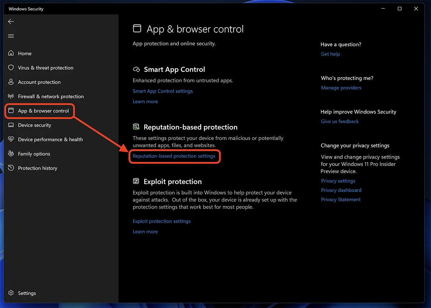
Task: Select Account protection in the sidebar
Action: 39,82
